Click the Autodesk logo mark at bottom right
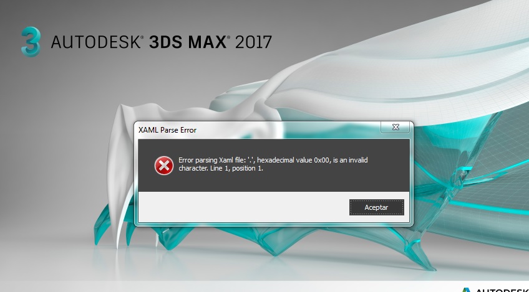 click(466, 290)
